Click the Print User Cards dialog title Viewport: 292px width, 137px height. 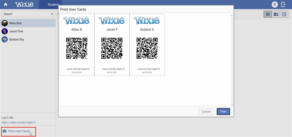click(x=73, y=9)
